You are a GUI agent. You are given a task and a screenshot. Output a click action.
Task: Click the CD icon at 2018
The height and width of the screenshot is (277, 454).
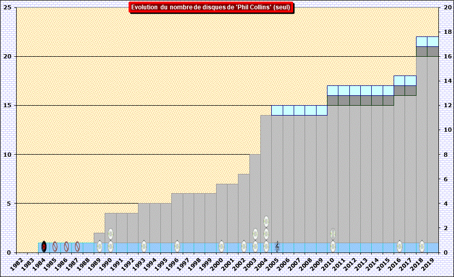[x=422, y=246]
